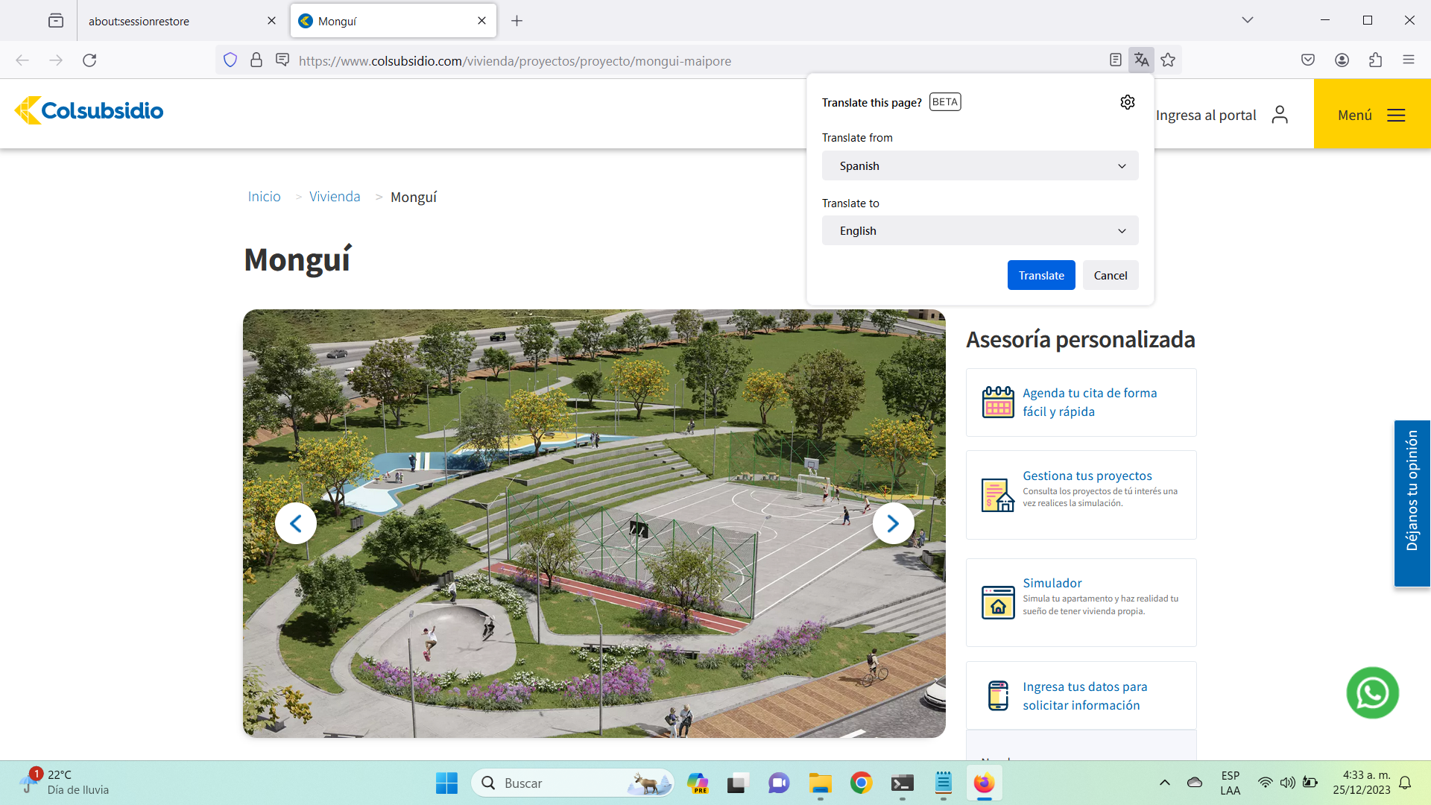This screenshot has width=1431, height=805.
Task: Show next image in the carousel
Action: (x=893, y=524)
